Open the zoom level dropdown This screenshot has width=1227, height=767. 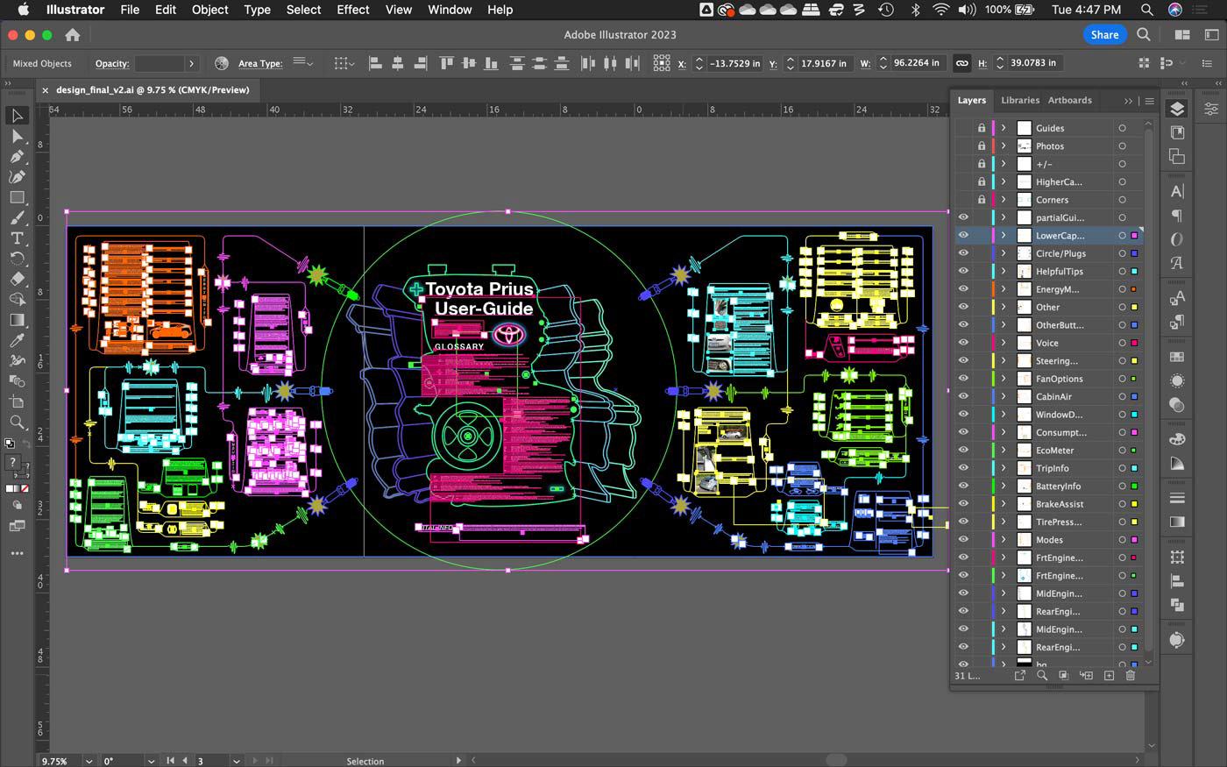[x=89, y=761]
